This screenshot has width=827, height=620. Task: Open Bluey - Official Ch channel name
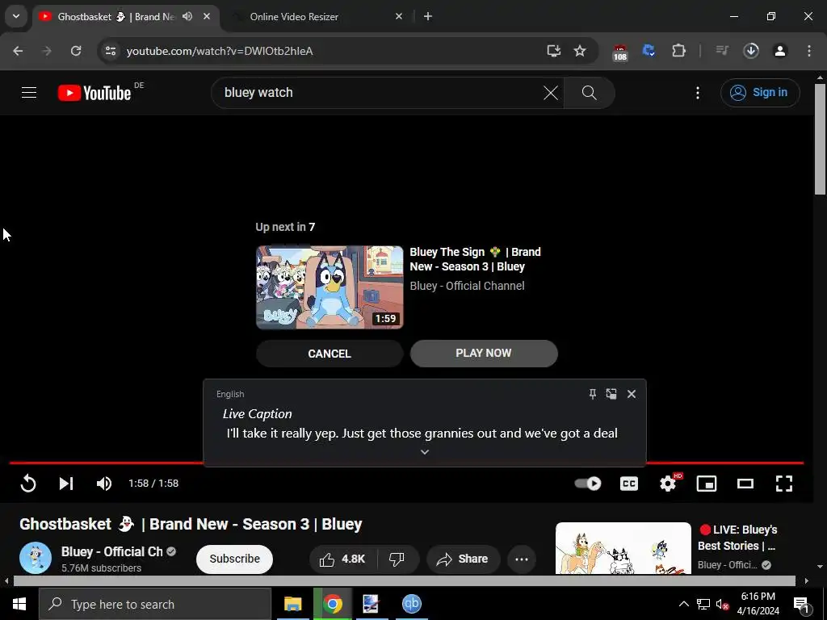click(111, 551)
